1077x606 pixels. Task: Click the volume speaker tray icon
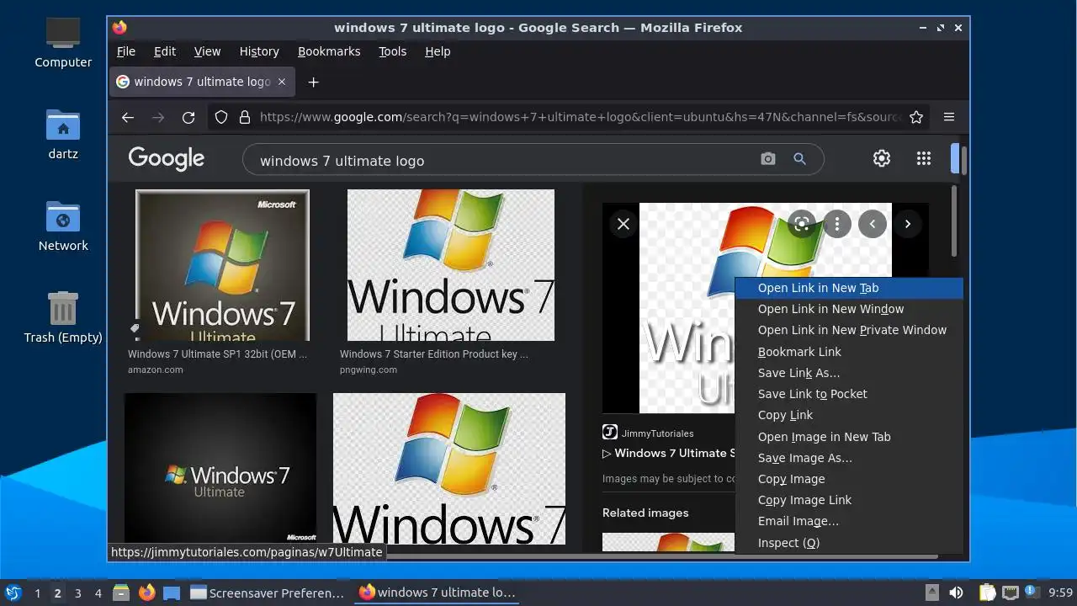[956, 593]
